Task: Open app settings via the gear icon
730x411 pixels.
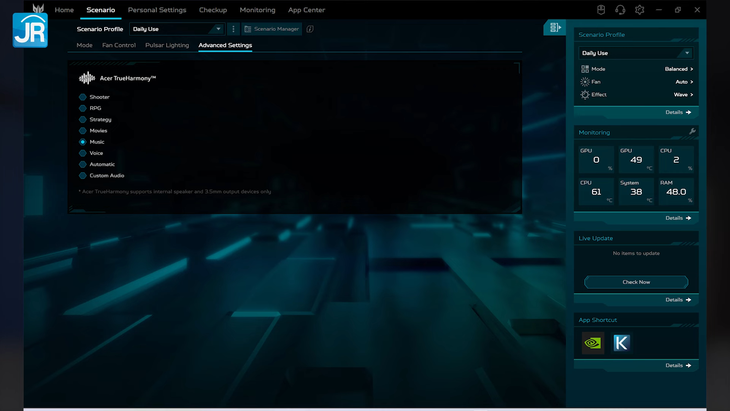Action: point(640,10)
